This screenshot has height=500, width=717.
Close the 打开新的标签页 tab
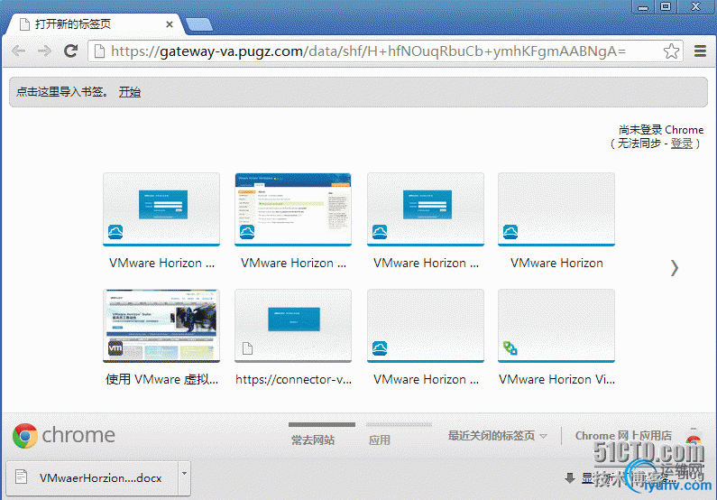(170, 24)
